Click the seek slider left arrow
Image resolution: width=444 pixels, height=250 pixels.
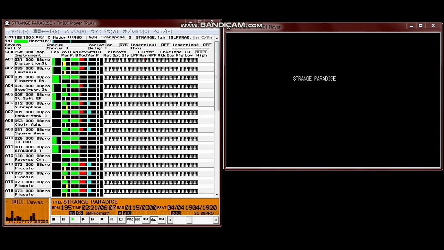pos(170,220)
